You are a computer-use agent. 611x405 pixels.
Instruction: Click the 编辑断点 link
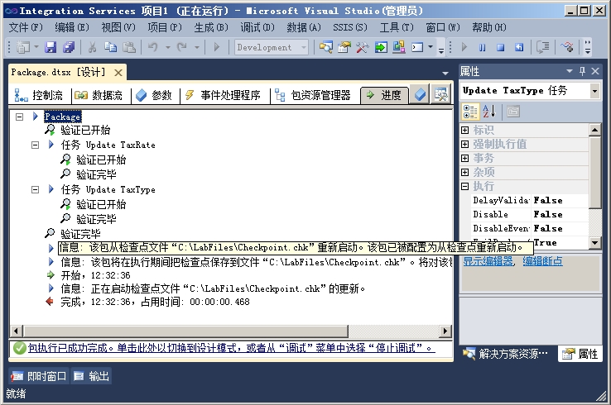pos(542,261)
